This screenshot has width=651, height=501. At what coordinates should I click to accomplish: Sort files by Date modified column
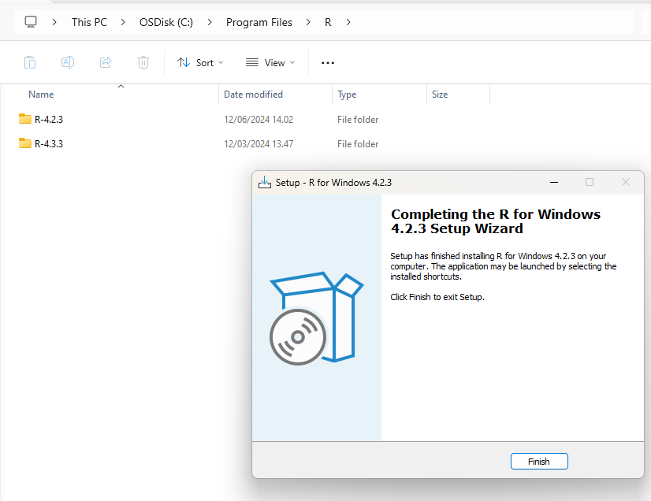pos(253,95)
